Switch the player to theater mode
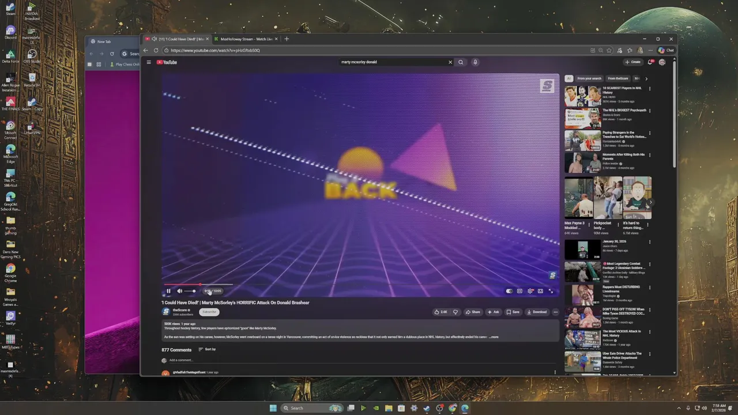738x415 pixels. 540,291
